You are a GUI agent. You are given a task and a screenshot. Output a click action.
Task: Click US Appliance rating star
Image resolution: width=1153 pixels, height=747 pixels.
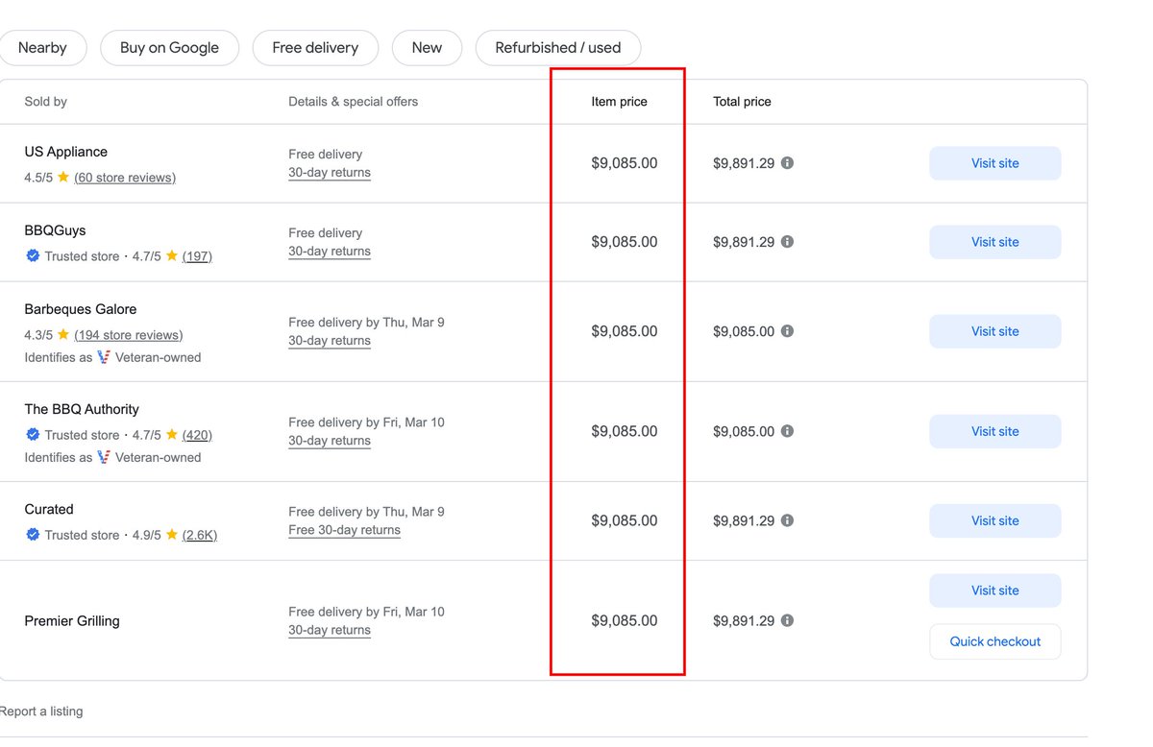[x=62, y=177]
